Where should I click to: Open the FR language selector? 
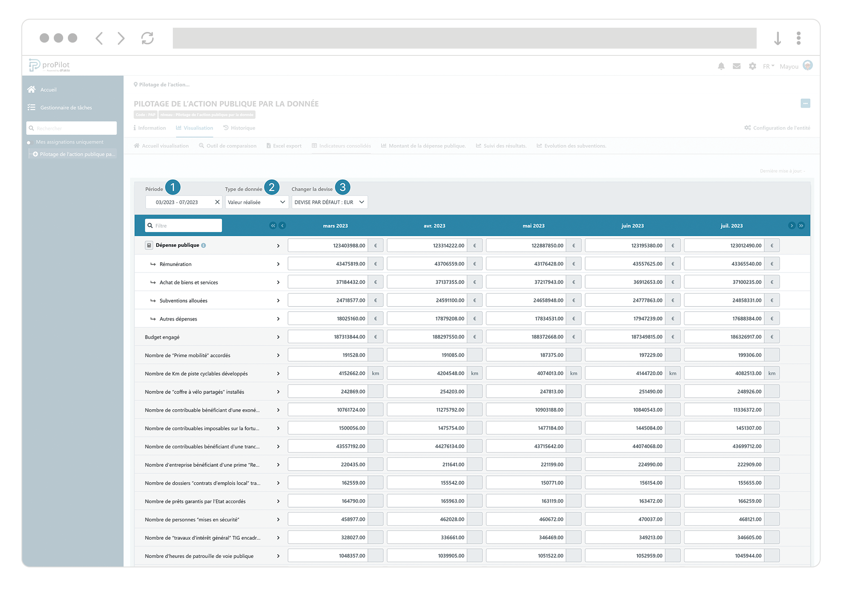(768, 66)
